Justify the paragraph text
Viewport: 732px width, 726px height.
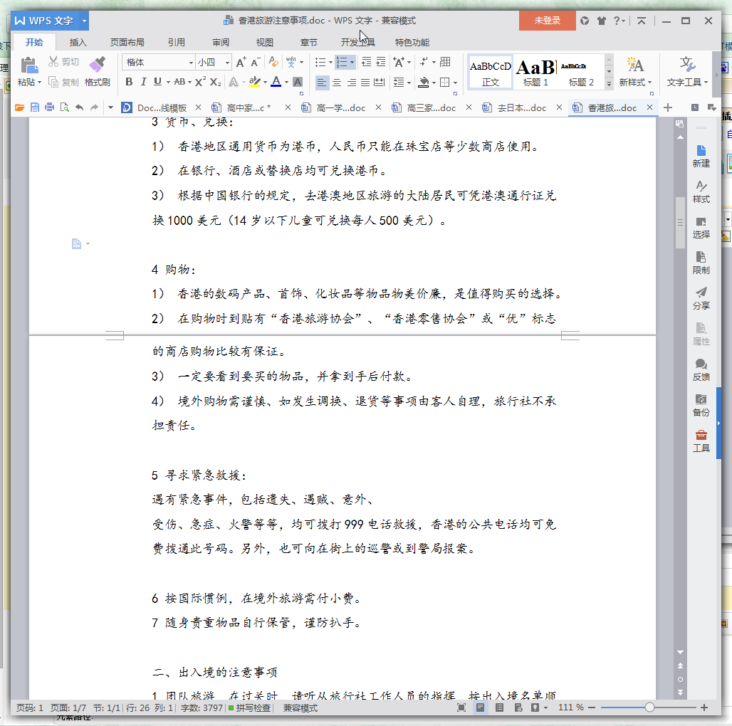click(365, 83)
